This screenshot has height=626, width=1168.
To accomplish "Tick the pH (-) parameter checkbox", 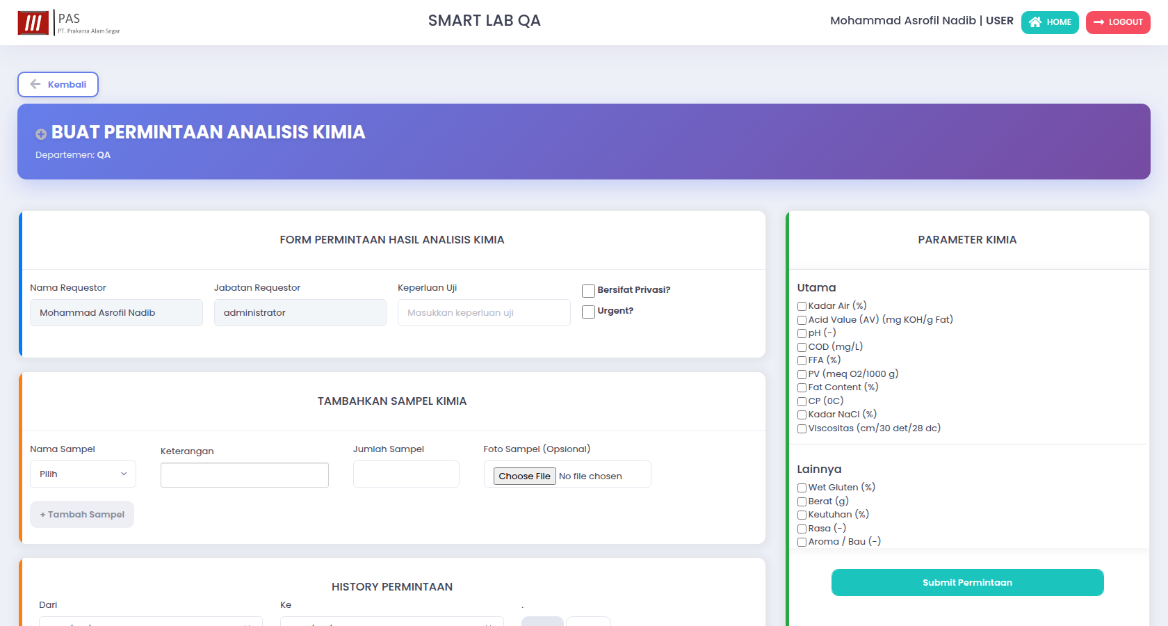I will [x=802, y=333].
